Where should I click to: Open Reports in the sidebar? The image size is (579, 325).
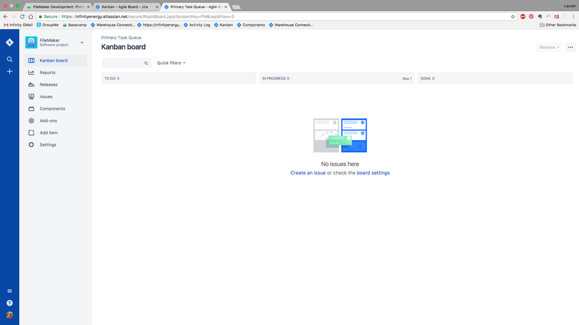point(56,73)
